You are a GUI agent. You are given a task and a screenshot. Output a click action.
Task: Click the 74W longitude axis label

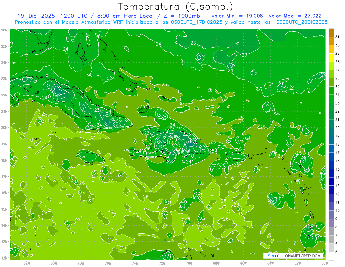pos(135,263)
